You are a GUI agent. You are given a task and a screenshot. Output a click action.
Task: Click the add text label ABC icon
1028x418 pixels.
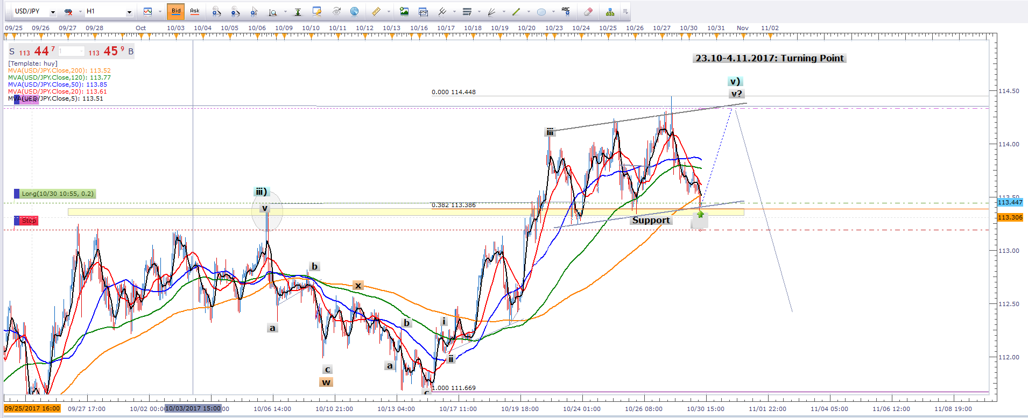[x=565, y=11]
